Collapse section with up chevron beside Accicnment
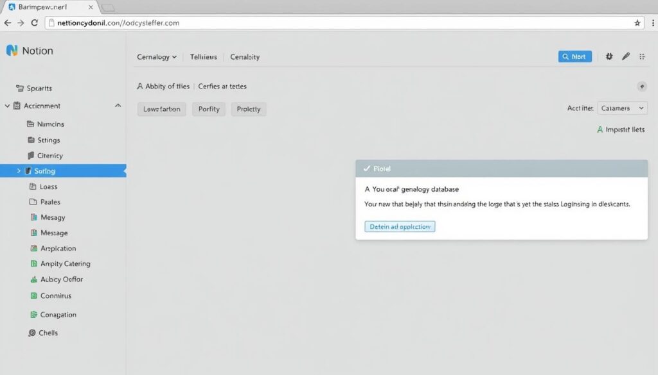The width and height of the screenshot is (658, 375). point(118,106)
